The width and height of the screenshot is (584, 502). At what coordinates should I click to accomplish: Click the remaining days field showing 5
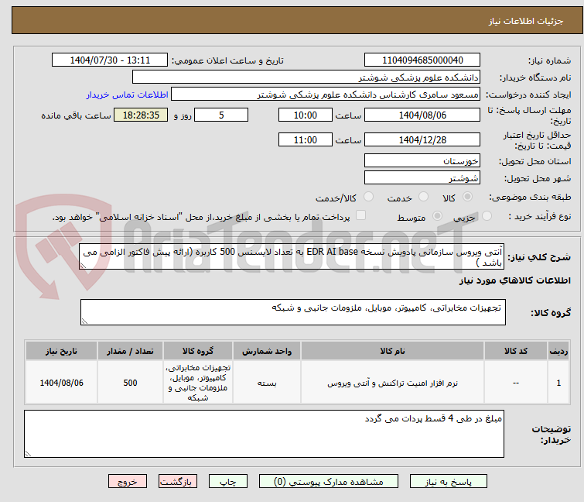point(221,115)
